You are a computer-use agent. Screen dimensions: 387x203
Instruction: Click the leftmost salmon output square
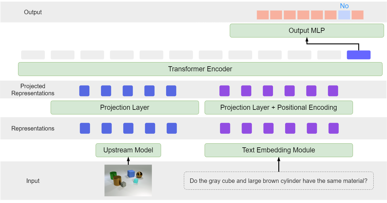(263, 15)
